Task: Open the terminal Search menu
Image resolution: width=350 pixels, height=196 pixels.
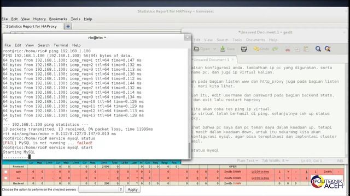Action: [44, 45]
